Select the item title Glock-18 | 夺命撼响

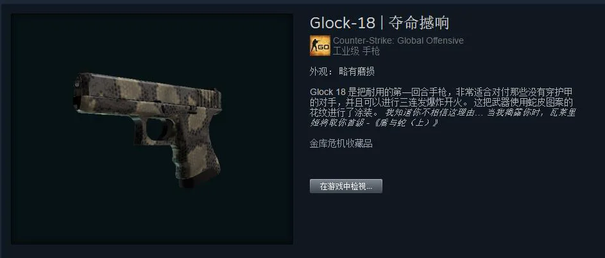pos(379,23)
